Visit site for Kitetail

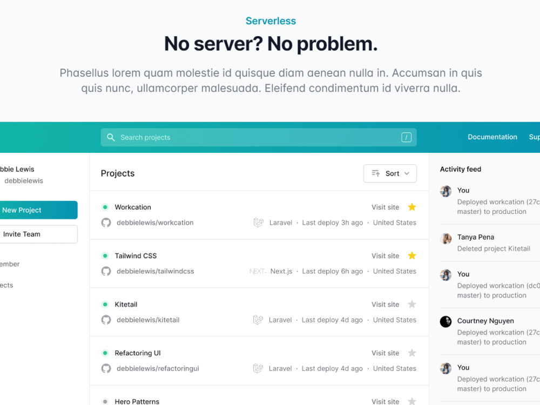(385, 304)
